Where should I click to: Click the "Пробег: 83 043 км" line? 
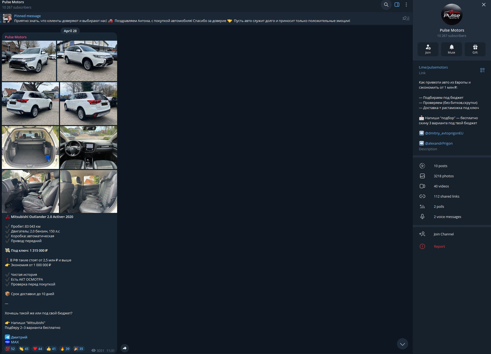26,227
